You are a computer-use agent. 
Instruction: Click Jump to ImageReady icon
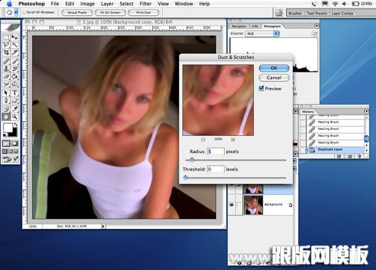click(x=10, y=159)
